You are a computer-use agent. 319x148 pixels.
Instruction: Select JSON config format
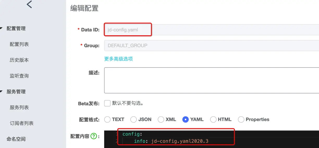(134, 119)
